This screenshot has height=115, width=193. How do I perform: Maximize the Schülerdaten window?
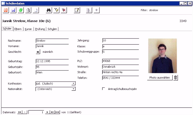pos(185,3)
